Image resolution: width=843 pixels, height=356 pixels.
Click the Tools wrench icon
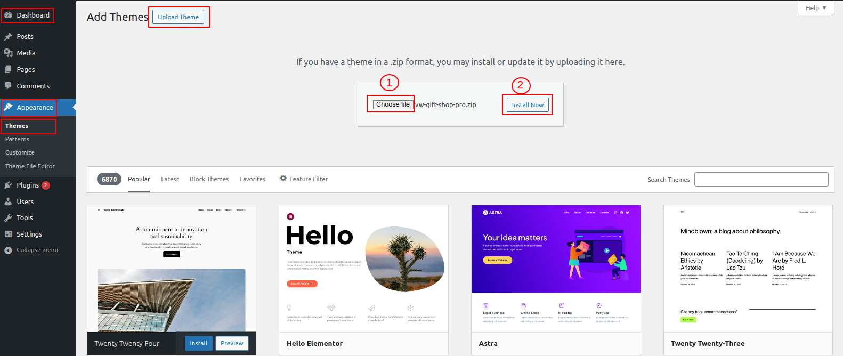coord(8,217)
